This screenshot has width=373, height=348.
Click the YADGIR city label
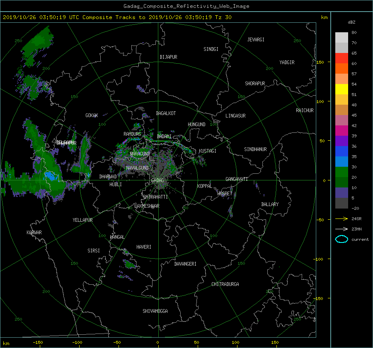click(287, 62)
